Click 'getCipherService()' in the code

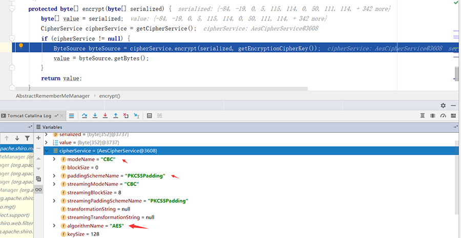(165, 29)
